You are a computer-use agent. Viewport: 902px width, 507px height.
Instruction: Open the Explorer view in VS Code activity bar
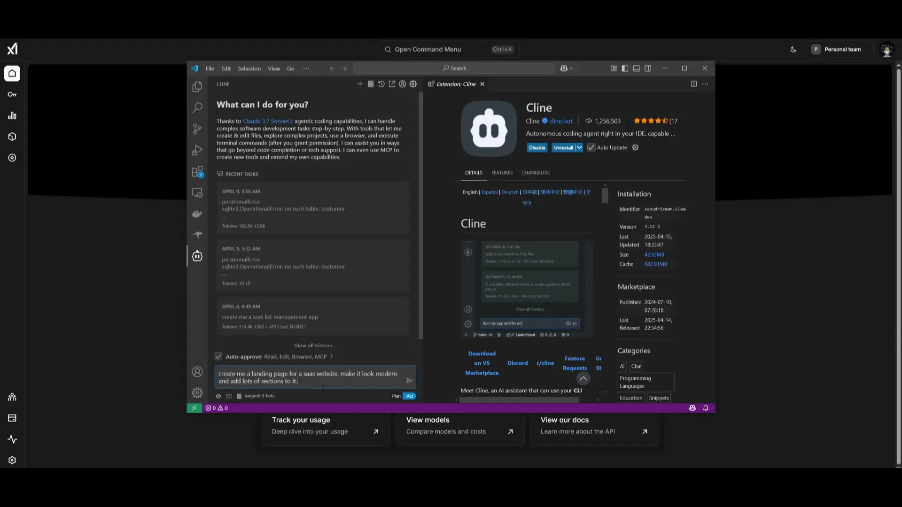197,87
